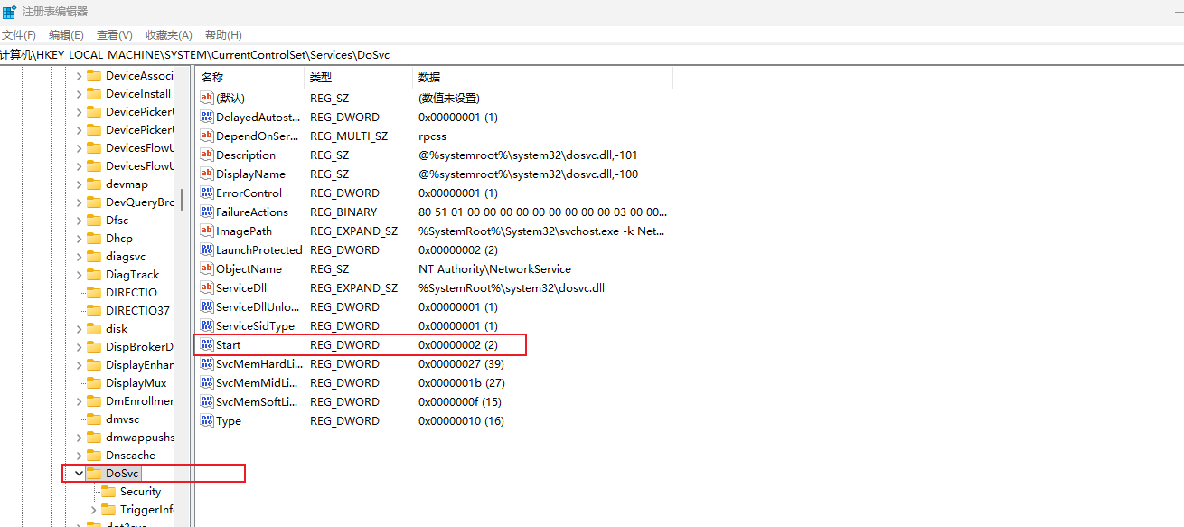Viewport: 1184px width, 527px height.
Task: Collapse the DoSvc key chevron
Action: coord(78,473)
